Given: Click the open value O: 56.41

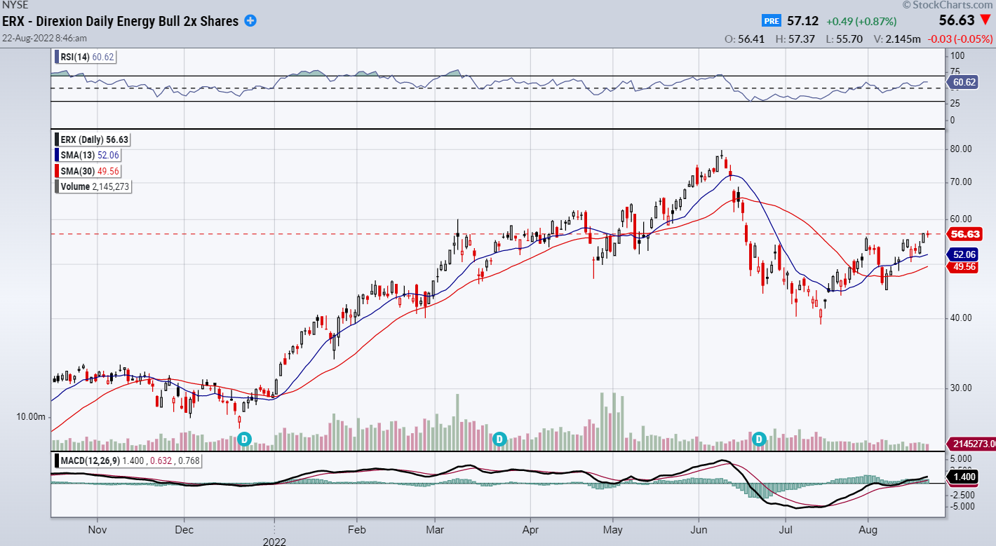Looking at the screenshot, I should 746,39.
